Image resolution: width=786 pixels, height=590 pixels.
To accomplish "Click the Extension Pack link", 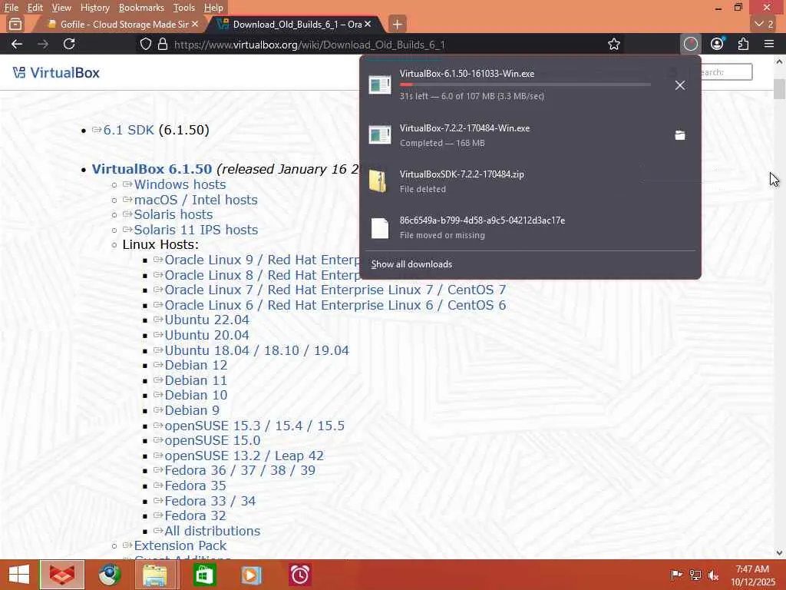I will (x=180, y=545).
